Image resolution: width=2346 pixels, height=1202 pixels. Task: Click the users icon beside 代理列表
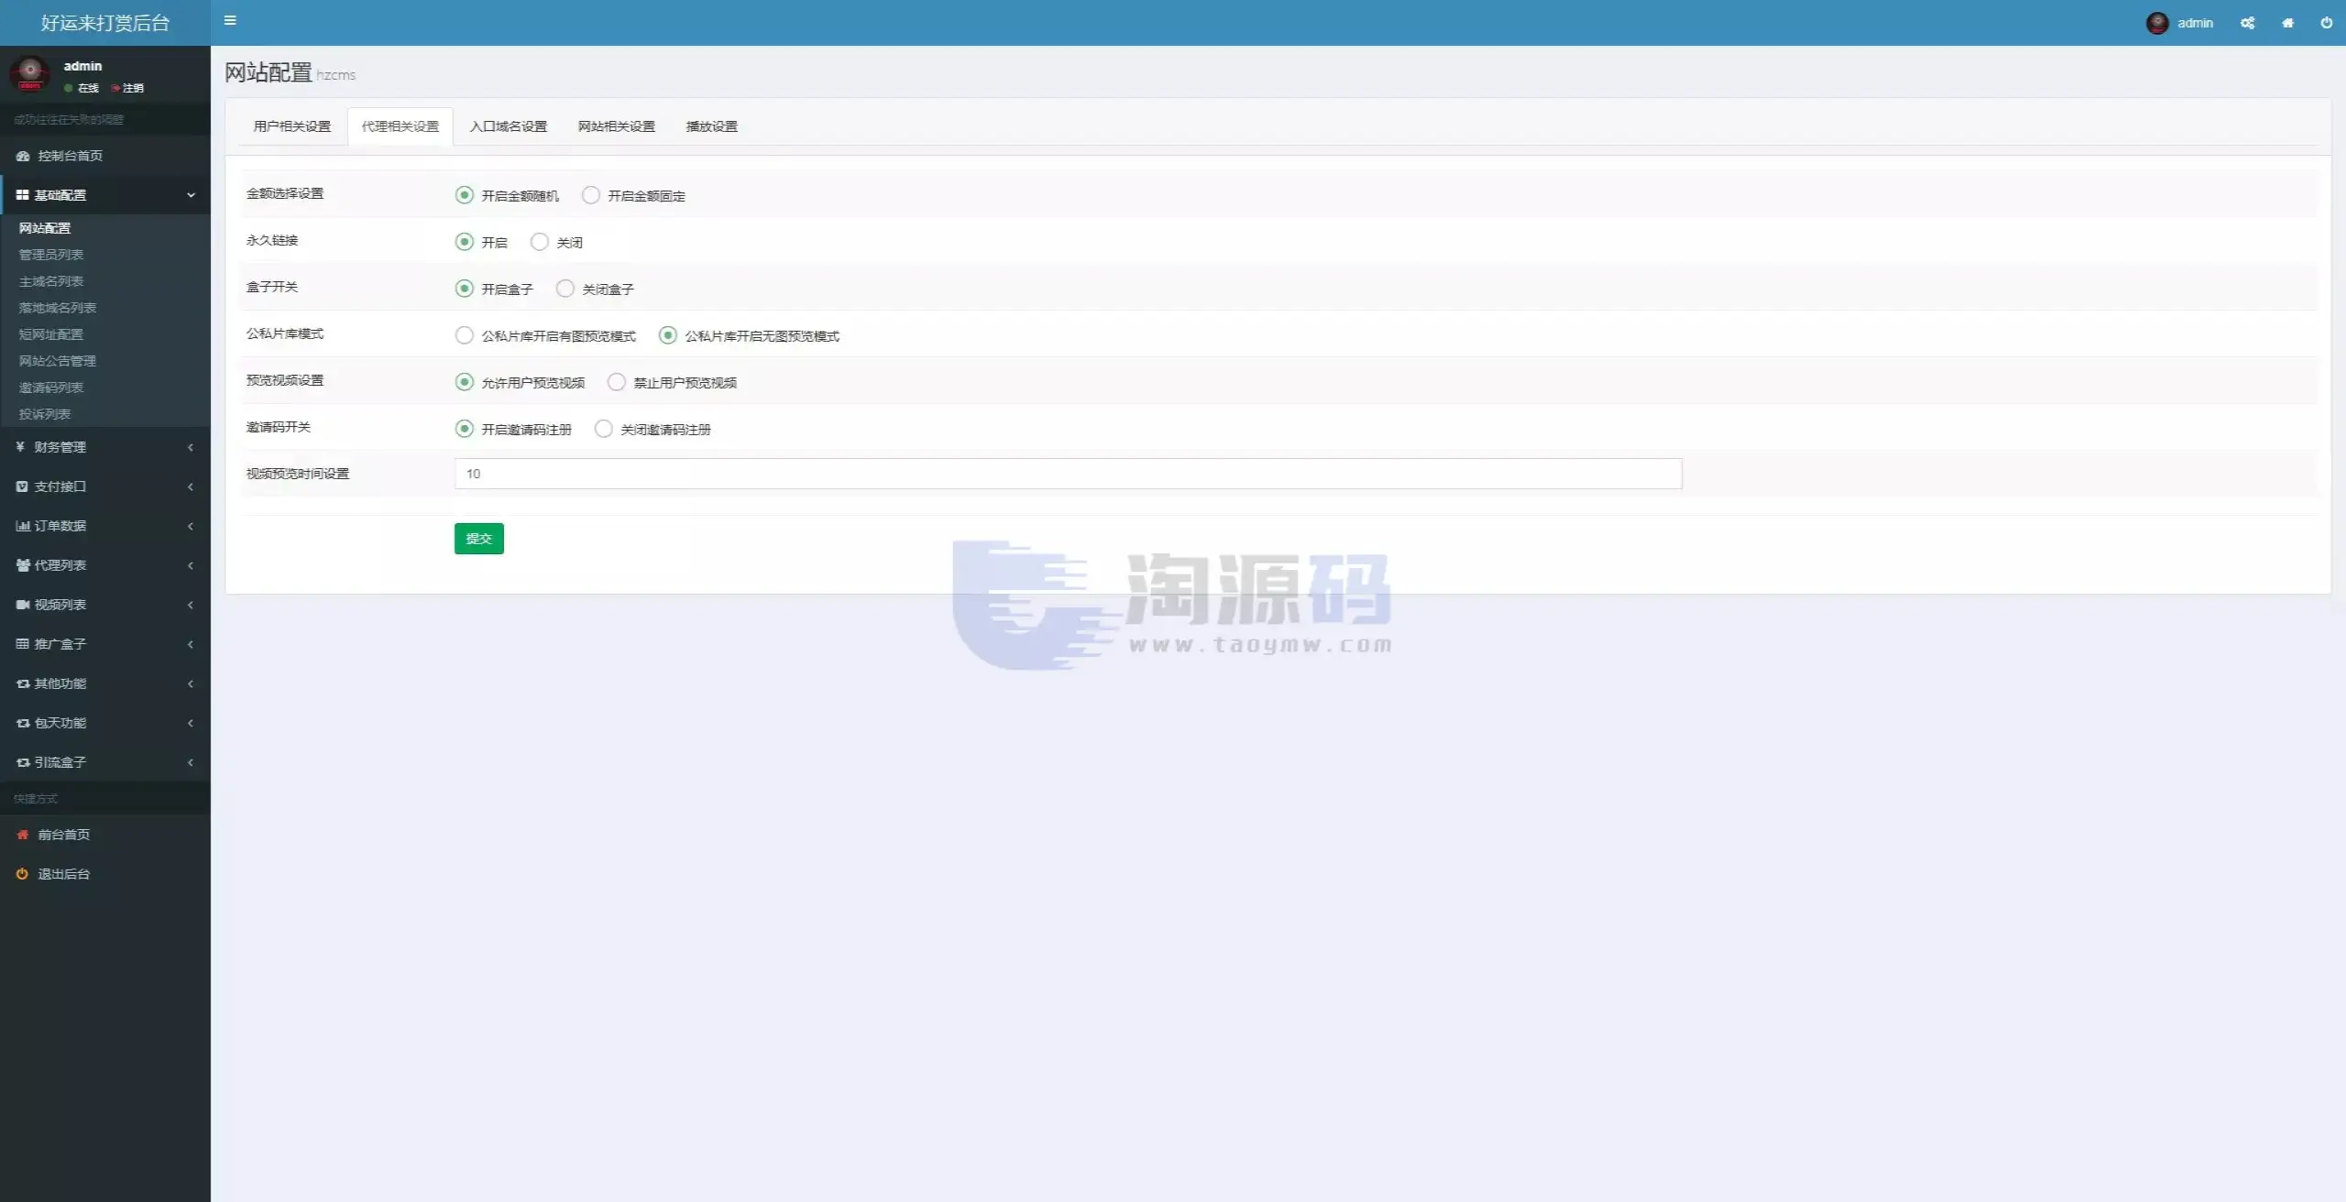(23, 565)
